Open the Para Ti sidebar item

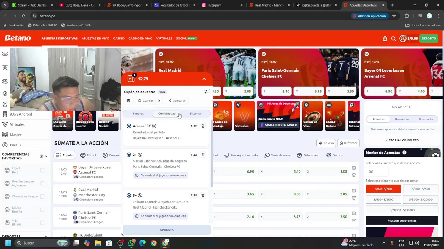(x=15, y=145)
